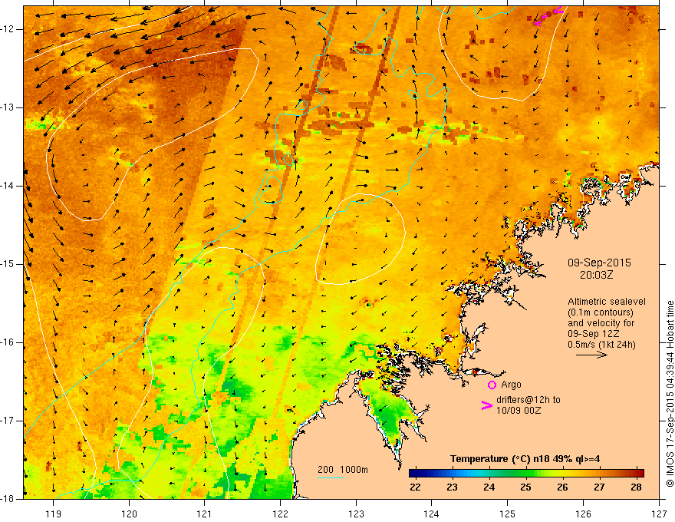The width and height of the screenshot is (675, 522).
Task: Click the longitude axis label 126
Action: pyautogui.click(x=583, y=514)
